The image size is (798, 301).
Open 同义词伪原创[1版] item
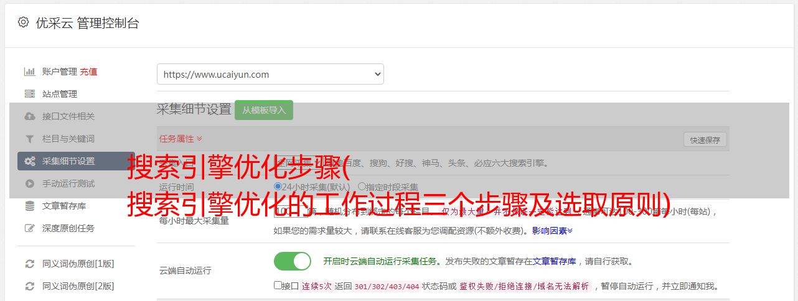[x=78, y=264]
